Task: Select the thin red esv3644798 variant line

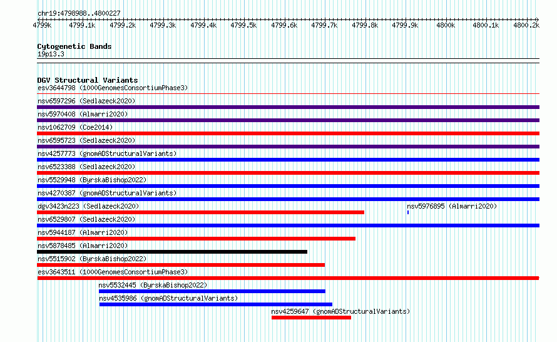Action: (288, 94)
